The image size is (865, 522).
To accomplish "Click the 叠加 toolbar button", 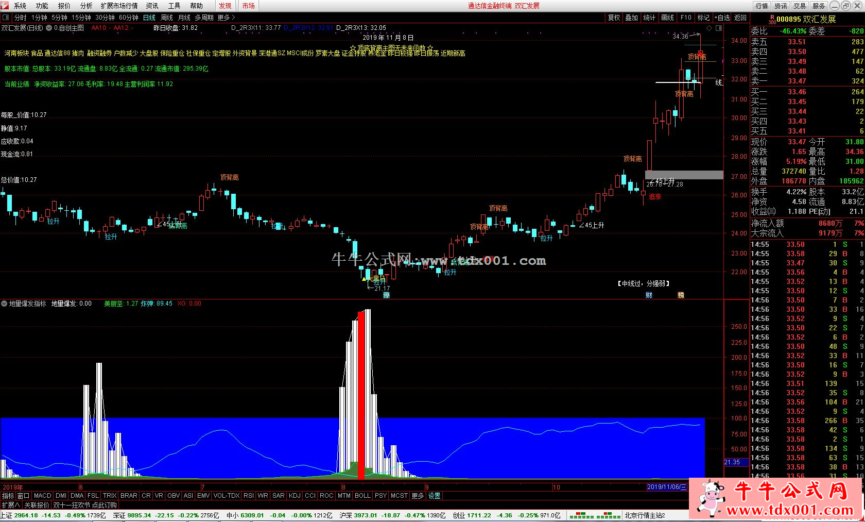I will (632, 18).
